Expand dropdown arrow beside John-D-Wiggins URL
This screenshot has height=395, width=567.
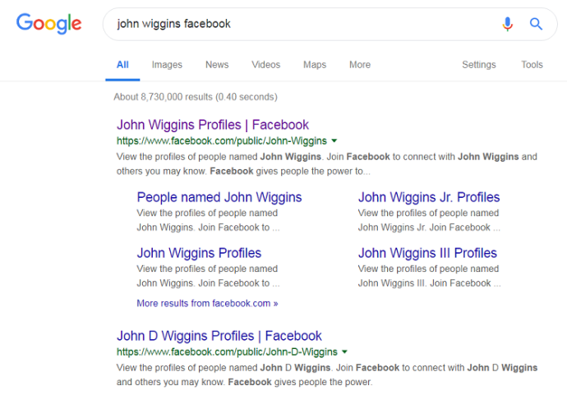click(x=344, y=351)
